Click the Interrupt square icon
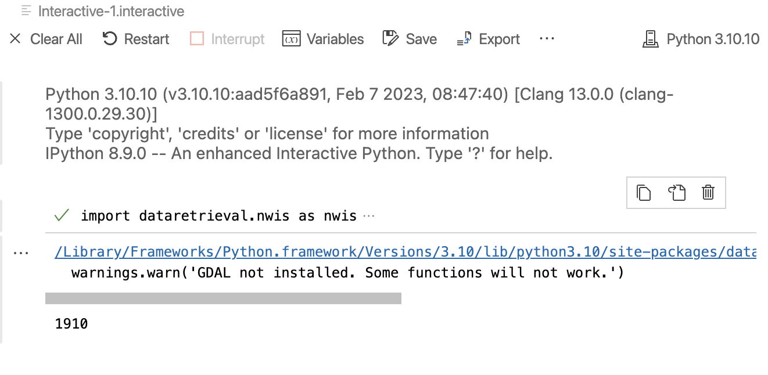Image resolution: width=768 pixels, height=375 pixels. 197,39
